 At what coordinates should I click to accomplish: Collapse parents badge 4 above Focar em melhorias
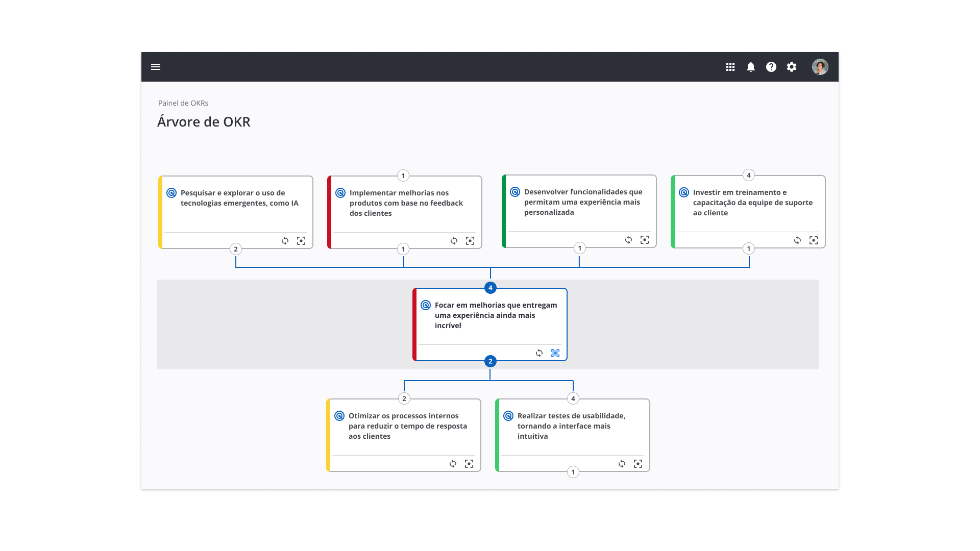pos(491,288)
